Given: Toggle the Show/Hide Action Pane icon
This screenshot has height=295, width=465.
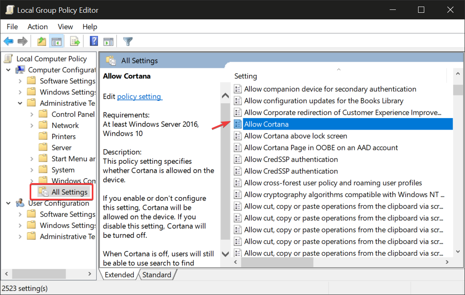Looking at the screenshot, I should tap(108, 42).
